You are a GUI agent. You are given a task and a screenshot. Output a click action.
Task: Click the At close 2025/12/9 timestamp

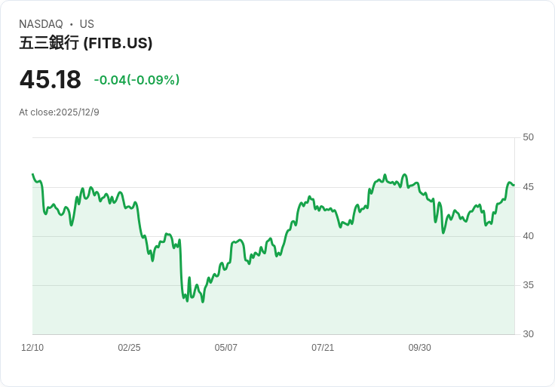pos(59,112)
